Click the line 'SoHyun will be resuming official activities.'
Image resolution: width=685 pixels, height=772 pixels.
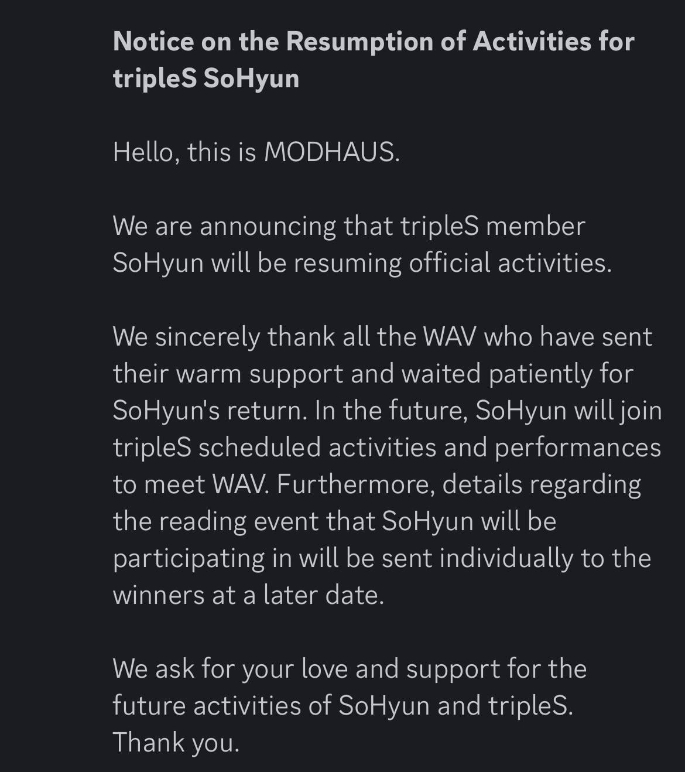click(362, 263)
